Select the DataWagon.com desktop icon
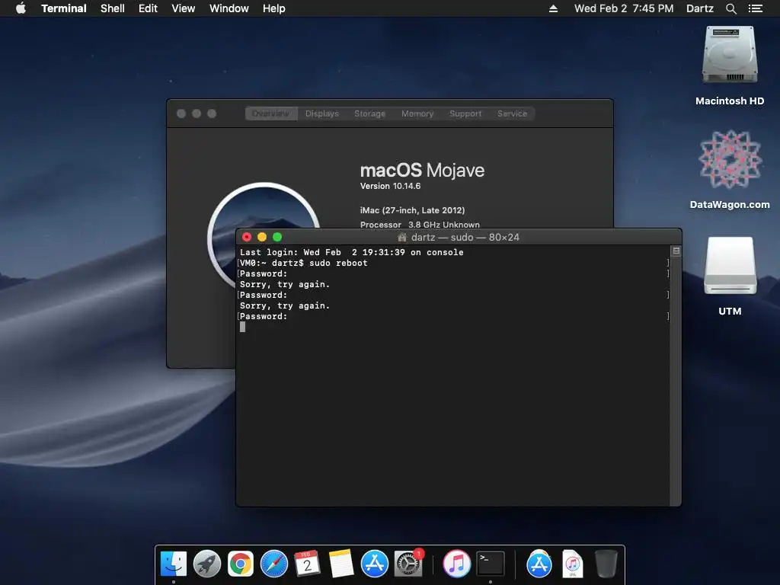 (730, 169)
